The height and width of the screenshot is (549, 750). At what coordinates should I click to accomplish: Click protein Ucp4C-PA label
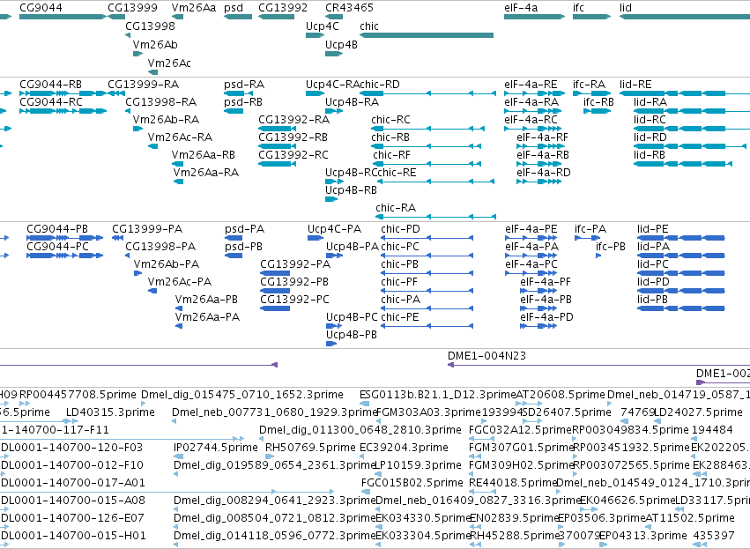(334, 229)
